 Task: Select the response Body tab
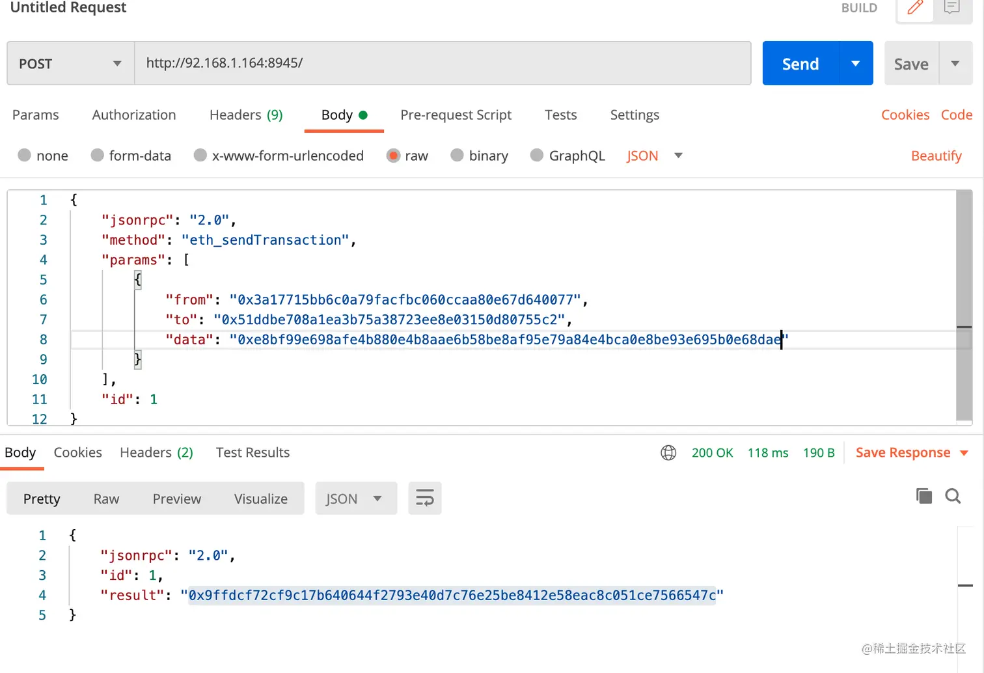(x=20, y=453)
